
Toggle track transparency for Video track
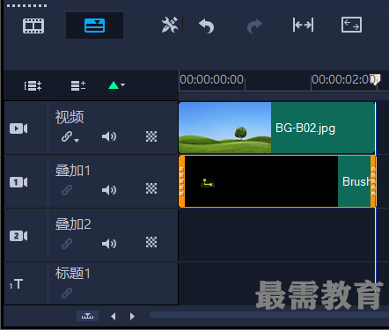point(151,136)
